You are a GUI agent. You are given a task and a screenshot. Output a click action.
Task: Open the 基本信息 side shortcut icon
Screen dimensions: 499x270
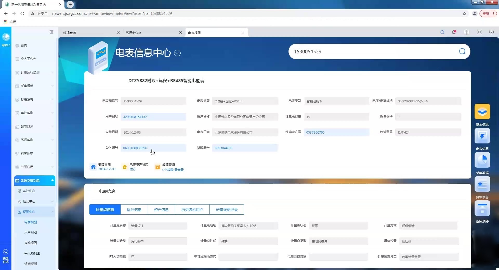click(482, 112)
